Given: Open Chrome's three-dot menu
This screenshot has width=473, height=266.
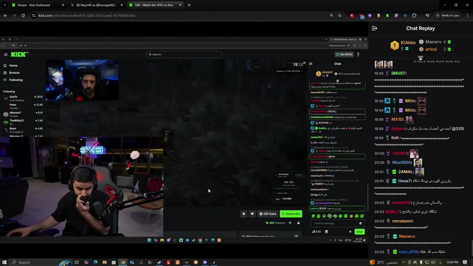Looking at the screenshot, I should click(x=467, y=16).
